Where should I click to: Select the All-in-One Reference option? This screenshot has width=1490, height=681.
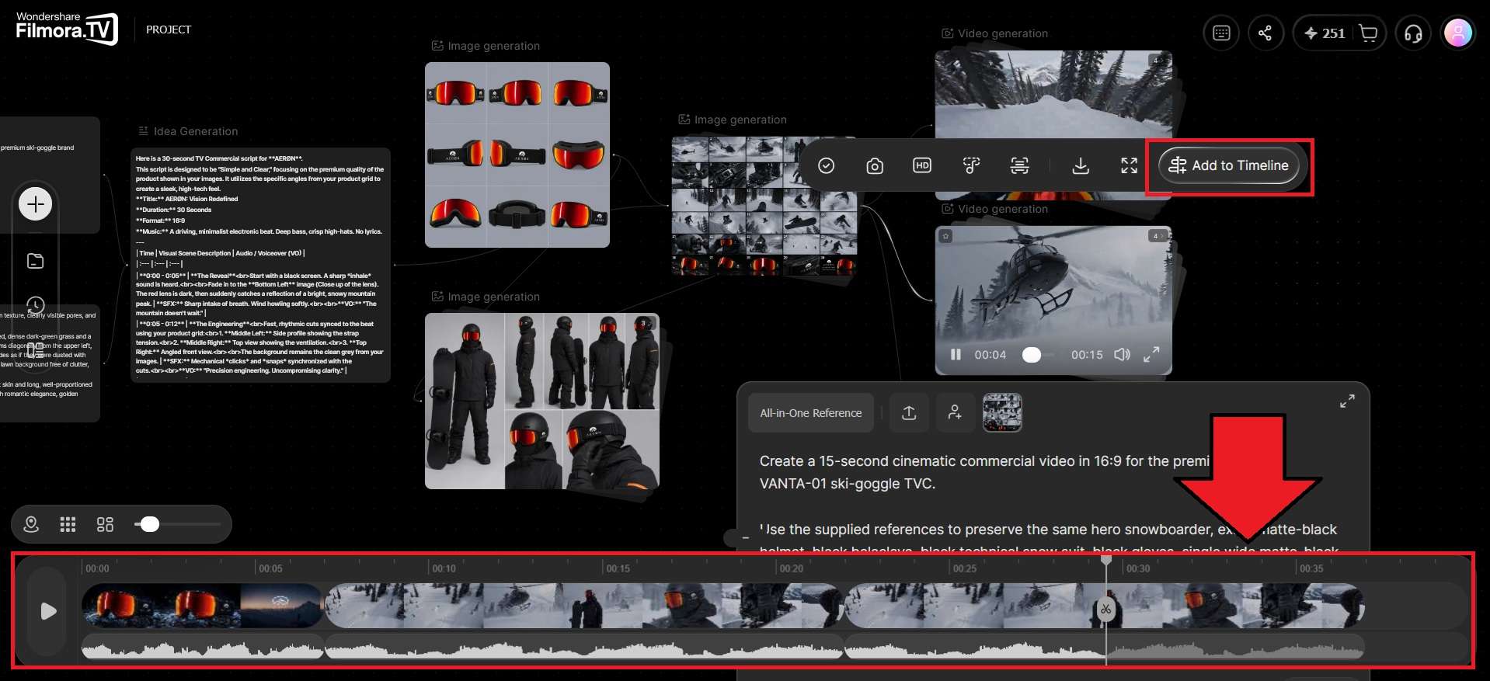tap(811, 413)
